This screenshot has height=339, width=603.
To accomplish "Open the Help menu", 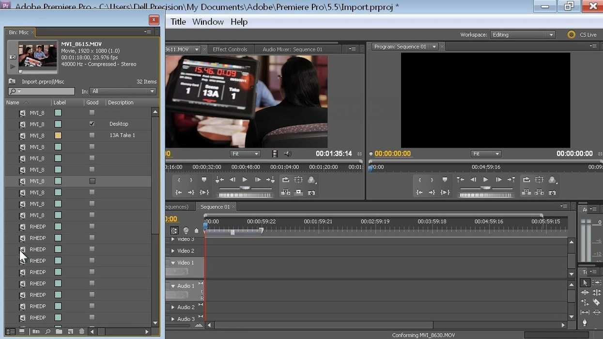I will (x=239, y=22).
